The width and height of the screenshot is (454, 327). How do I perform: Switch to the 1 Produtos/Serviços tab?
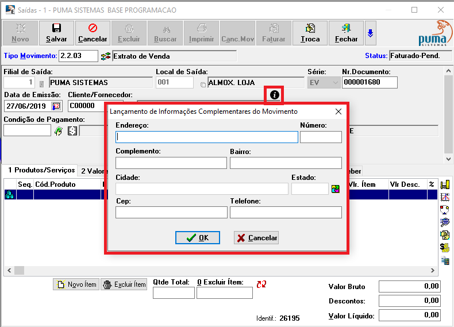41,170
